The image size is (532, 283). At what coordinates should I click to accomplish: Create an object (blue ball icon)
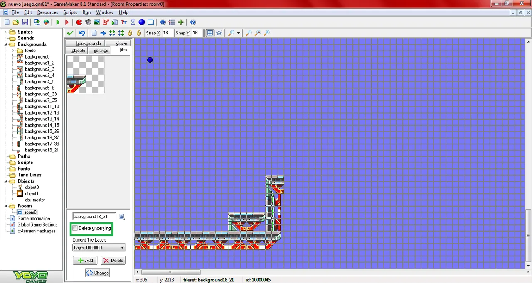142,22
